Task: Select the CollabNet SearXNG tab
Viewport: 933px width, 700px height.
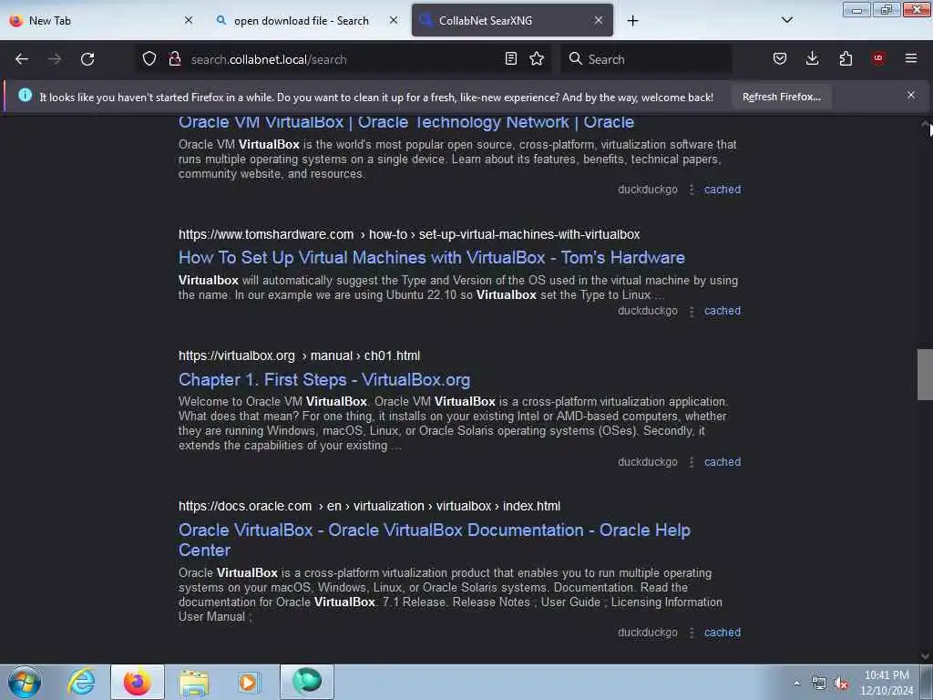Action: [x=512, y=21]
